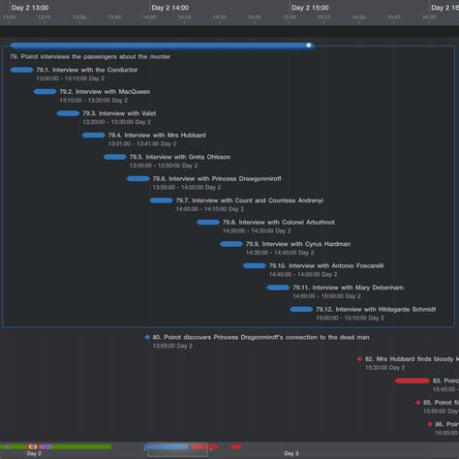Click the blue diamond marker for event 80
Screen dimensions: 459x459
click(147, 337)
